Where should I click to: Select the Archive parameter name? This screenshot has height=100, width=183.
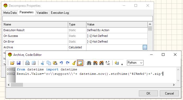[8, 47]
